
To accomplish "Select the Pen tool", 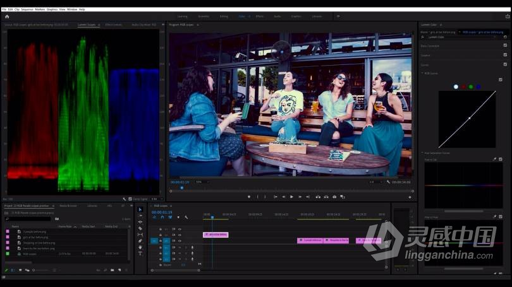I will pos(140,241).
